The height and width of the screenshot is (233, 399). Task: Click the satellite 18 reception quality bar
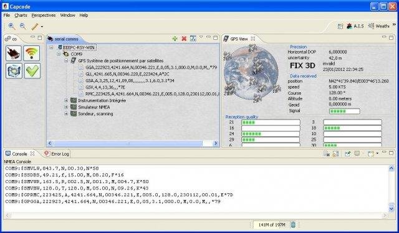point(352,128)
